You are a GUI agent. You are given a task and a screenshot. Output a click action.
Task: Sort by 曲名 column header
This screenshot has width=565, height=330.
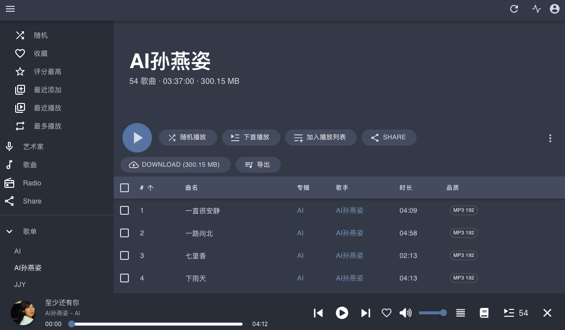coord(191,187)
